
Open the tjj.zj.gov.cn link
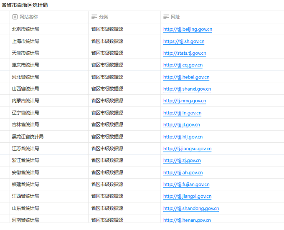pyautogui.click(x=182, y=161)
